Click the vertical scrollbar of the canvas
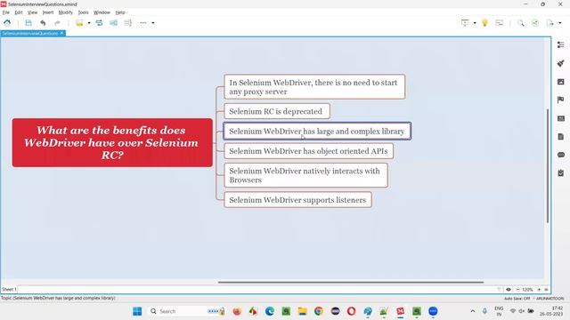 click(x=548, y=166)
